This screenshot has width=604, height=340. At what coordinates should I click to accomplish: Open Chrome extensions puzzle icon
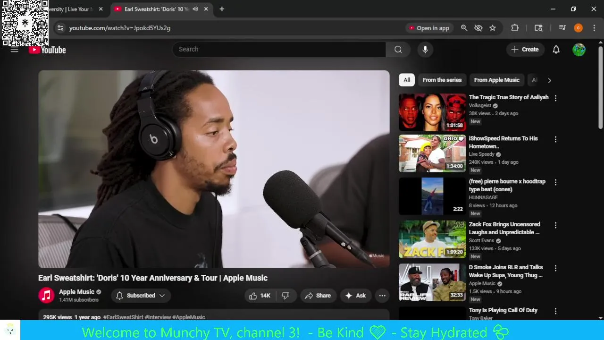tap(515, 28)
